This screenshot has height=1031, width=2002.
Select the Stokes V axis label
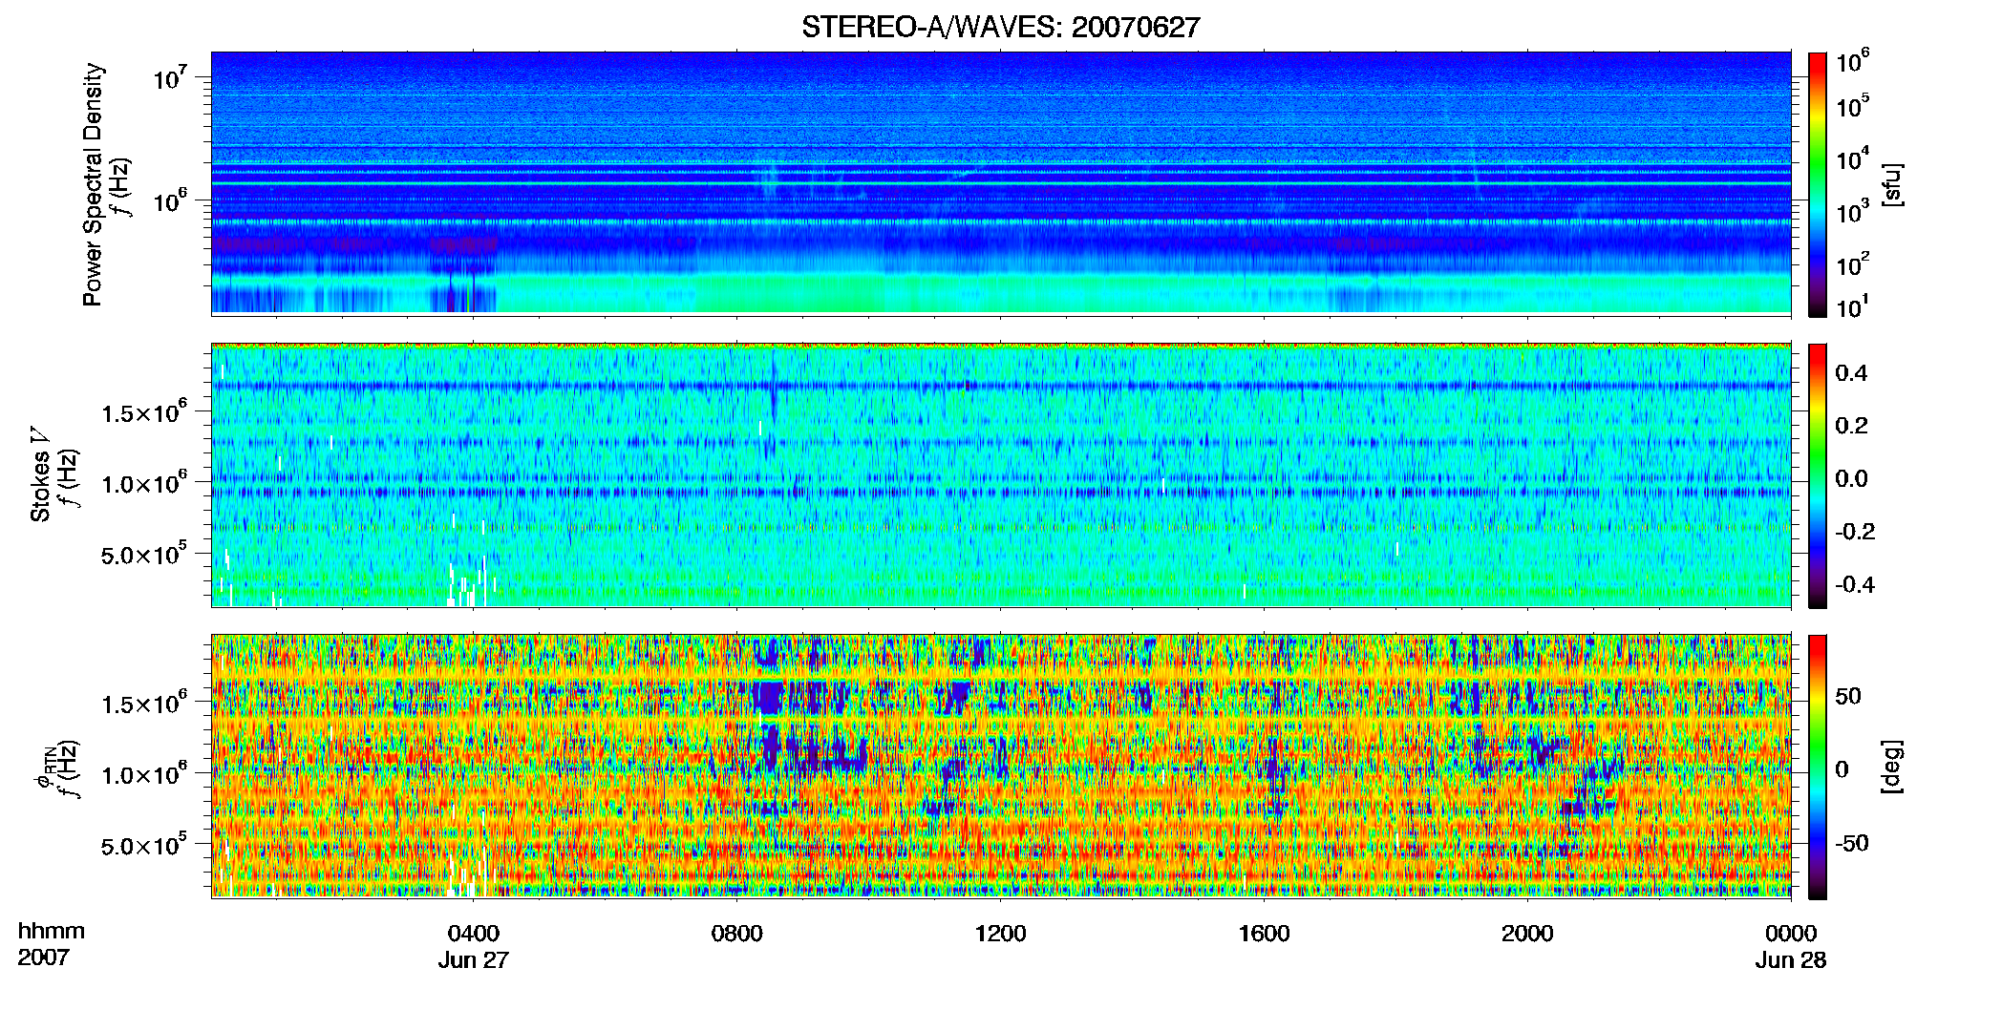(x=40, y=474)
